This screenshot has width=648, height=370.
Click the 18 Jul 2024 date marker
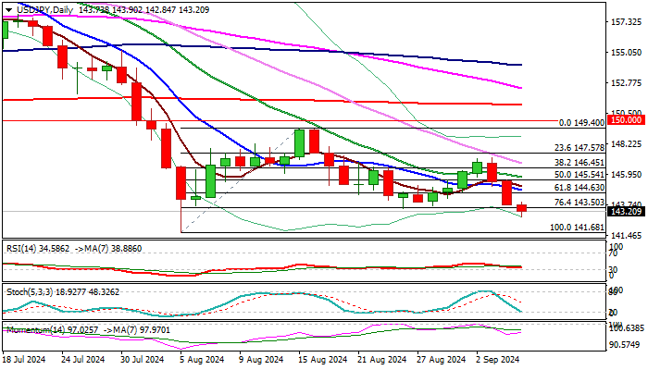pyautogui.click(x=24, y=360)
